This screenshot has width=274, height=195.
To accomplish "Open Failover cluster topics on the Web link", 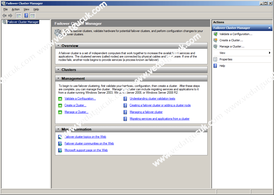I will point(85,137).
